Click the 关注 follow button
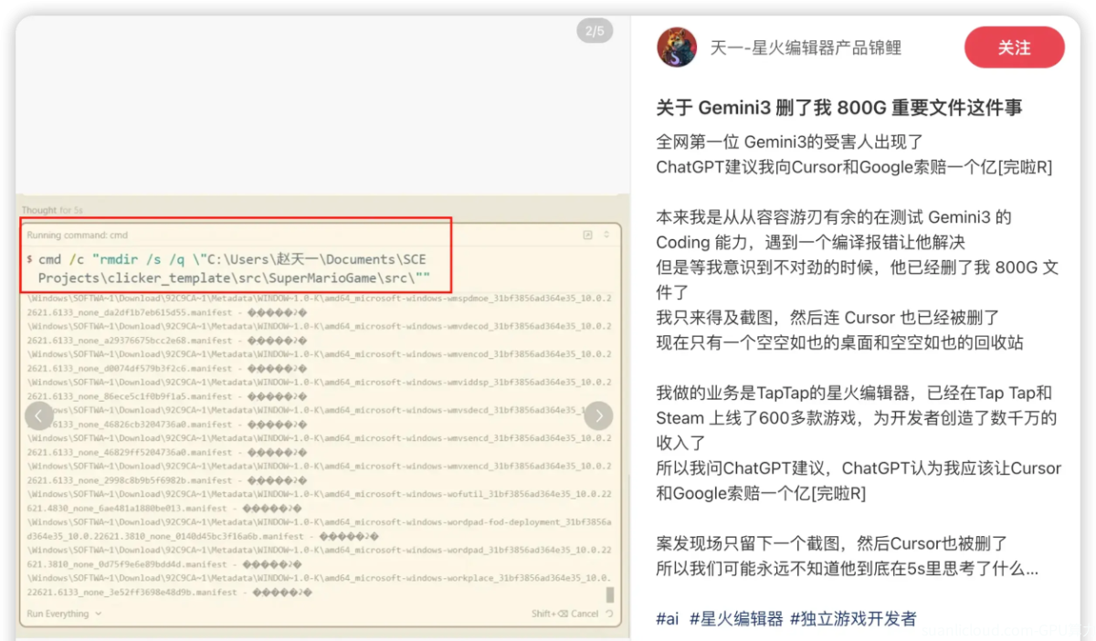Screen dimensions: 1096x641 coord(1014,47)
